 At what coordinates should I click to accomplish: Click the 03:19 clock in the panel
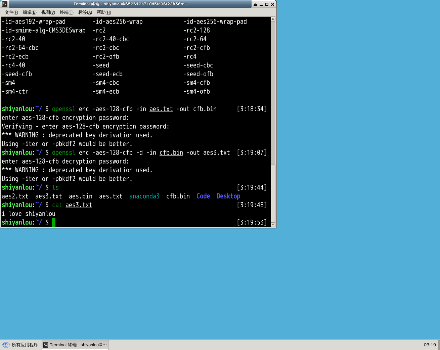point(430,345)
